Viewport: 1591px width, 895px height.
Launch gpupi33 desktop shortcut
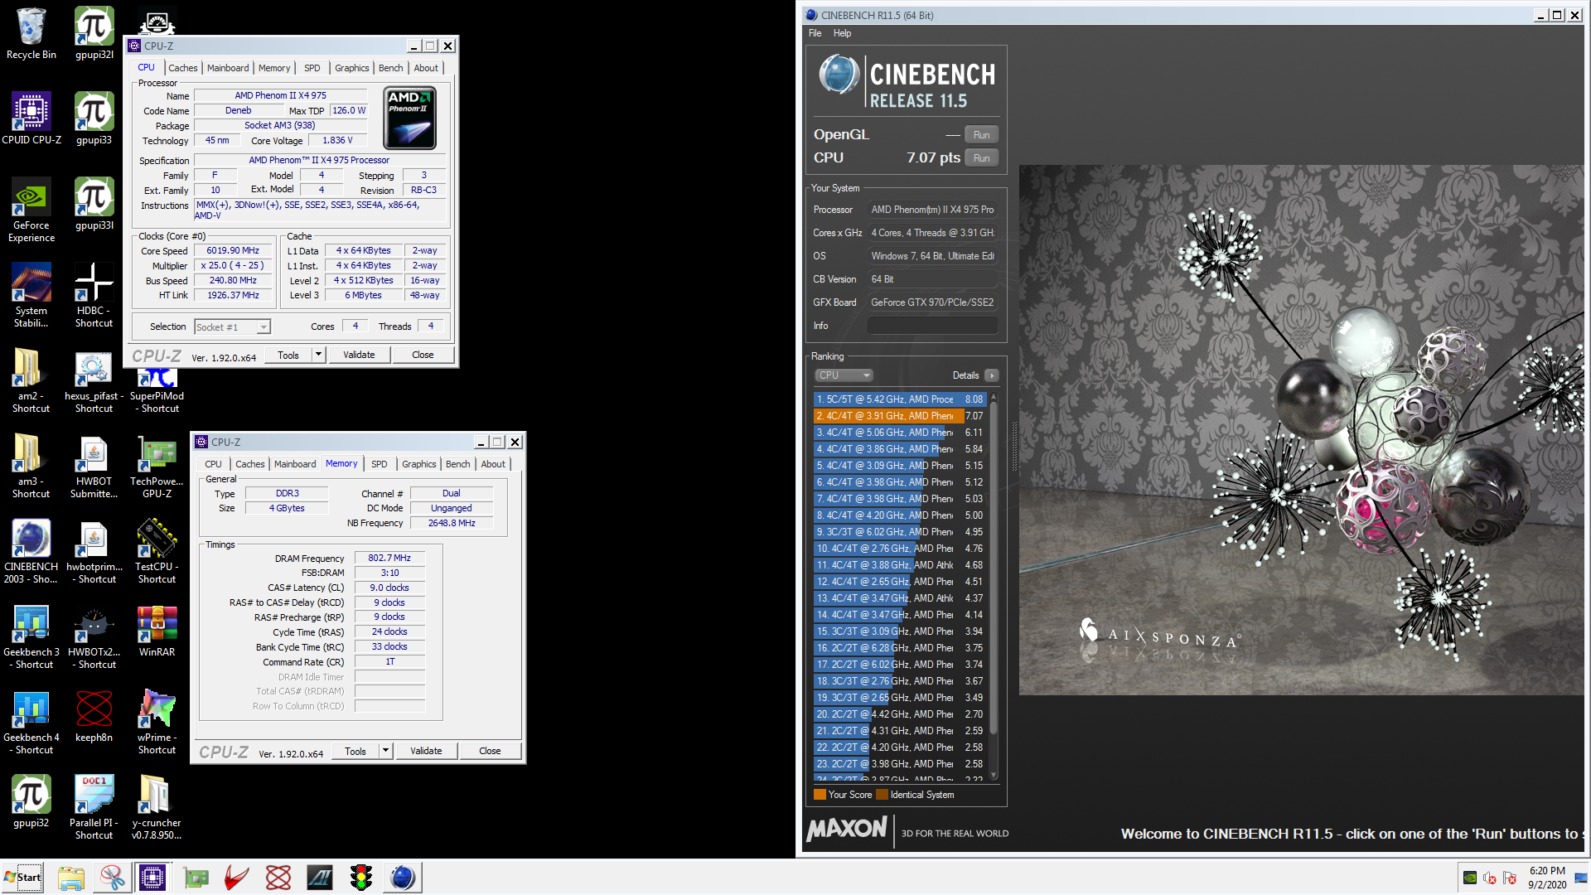(94, 119)
